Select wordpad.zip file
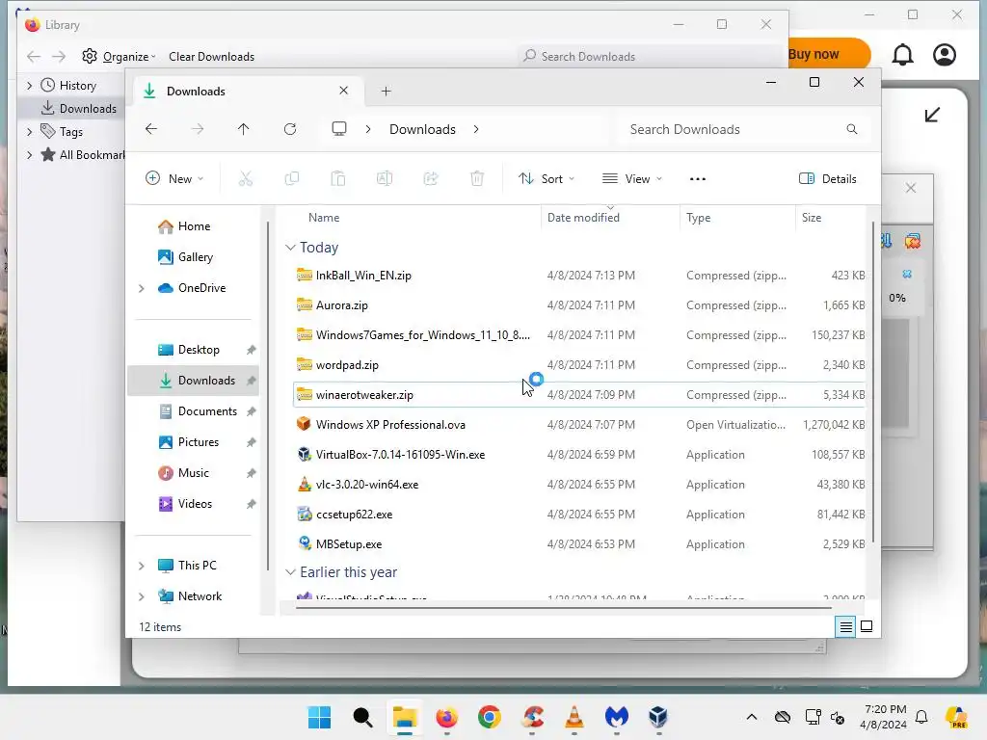Image resolution: width=987 pixels, height=740 pixels. pyautogui.click(x=579, y=365)
